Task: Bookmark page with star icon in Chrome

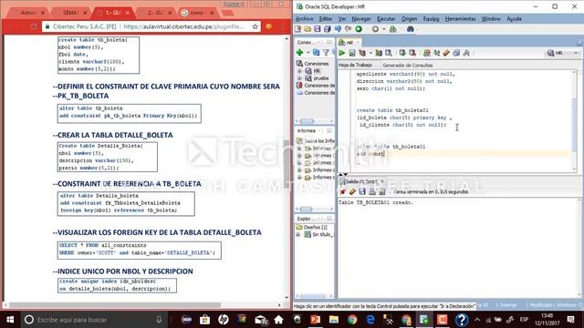Action: coord(255,26)
